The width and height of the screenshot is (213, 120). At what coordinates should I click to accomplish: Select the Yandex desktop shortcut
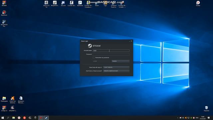[198, 4]
